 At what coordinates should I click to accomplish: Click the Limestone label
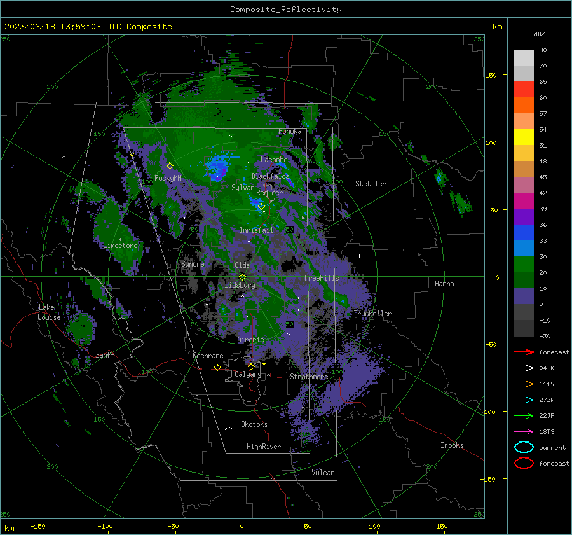coord(120,246)
